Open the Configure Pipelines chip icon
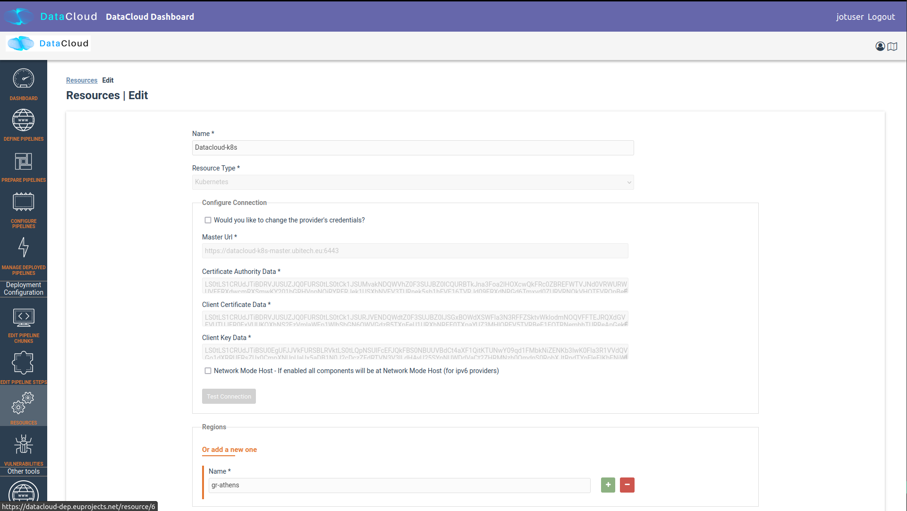The image size is (907, 511). (x=24, y=202)
